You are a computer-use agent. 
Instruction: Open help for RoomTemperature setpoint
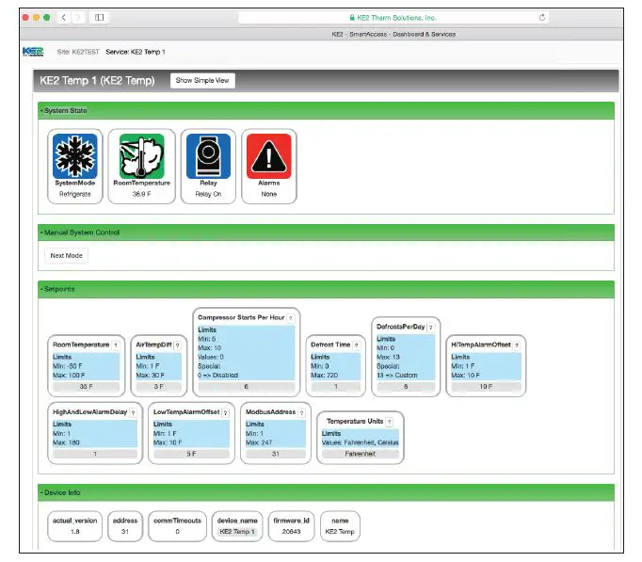pyautogui.click(x=116, y=345)
